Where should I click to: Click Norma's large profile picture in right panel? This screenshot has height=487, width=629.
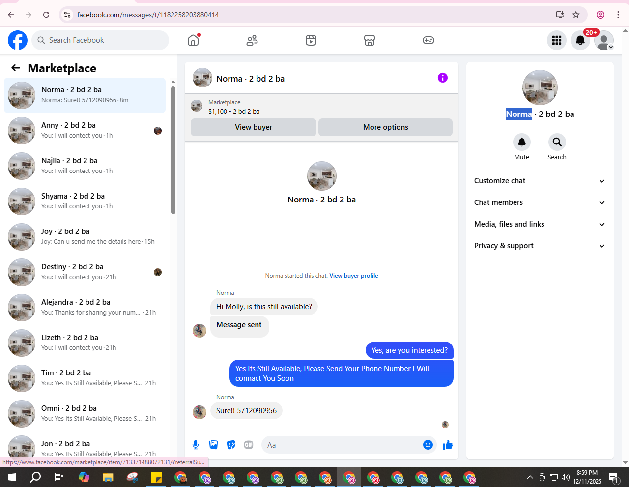point(540,87)
